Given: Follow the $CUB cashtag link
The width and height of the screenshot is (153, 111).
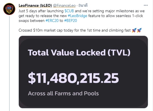Looking at the screenshot, I should point(69,11).
